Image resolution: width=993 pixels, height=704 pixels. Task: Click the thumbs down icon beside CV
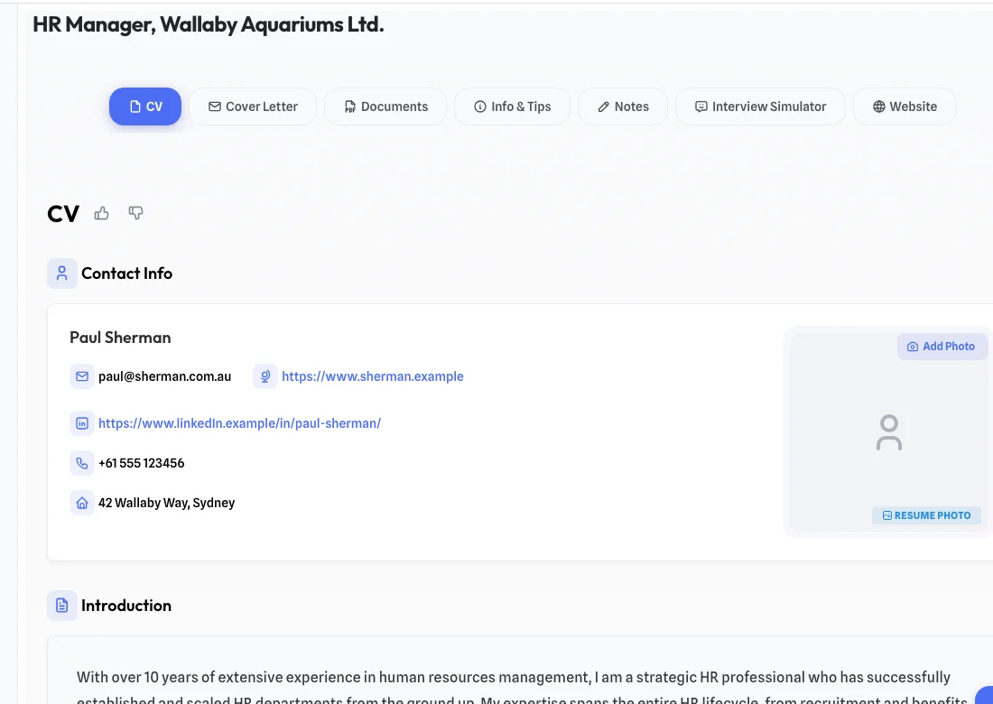135,213
